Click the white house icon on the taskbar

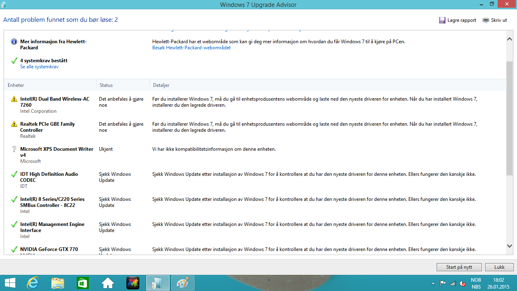[x=108, y=283]
